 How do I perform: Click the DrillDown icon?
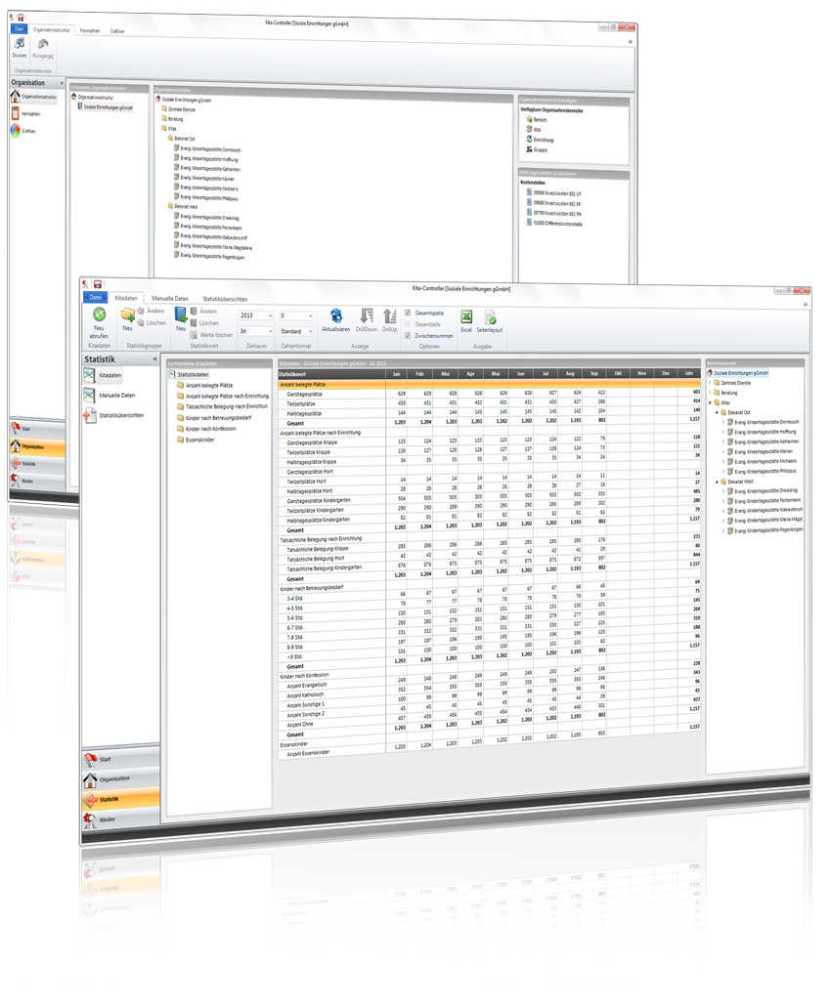(366, 315)
